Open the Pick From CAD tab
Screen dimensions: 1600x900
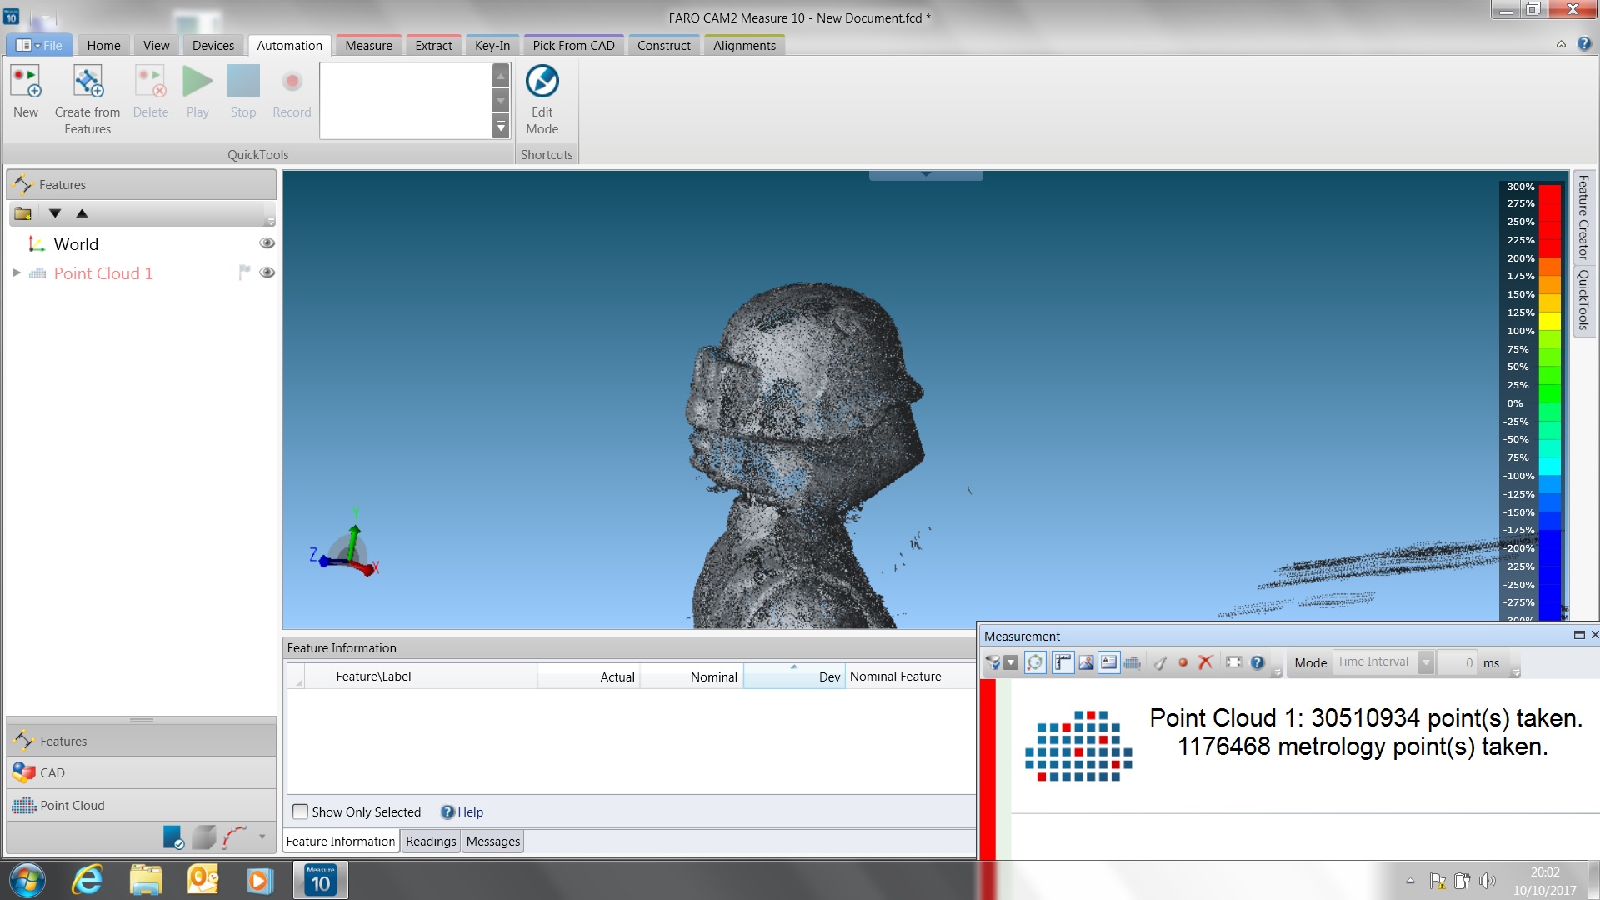[573, 46]
